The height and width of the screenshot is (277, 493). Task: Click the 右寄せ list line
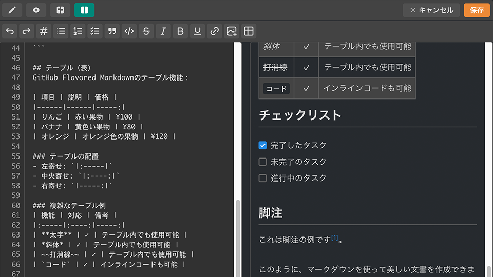(72, 186)
